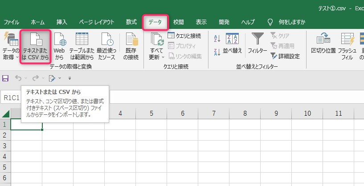
Task: Switch to the ホーム tab
Action: pyautogui.click(x=37, y=22)
